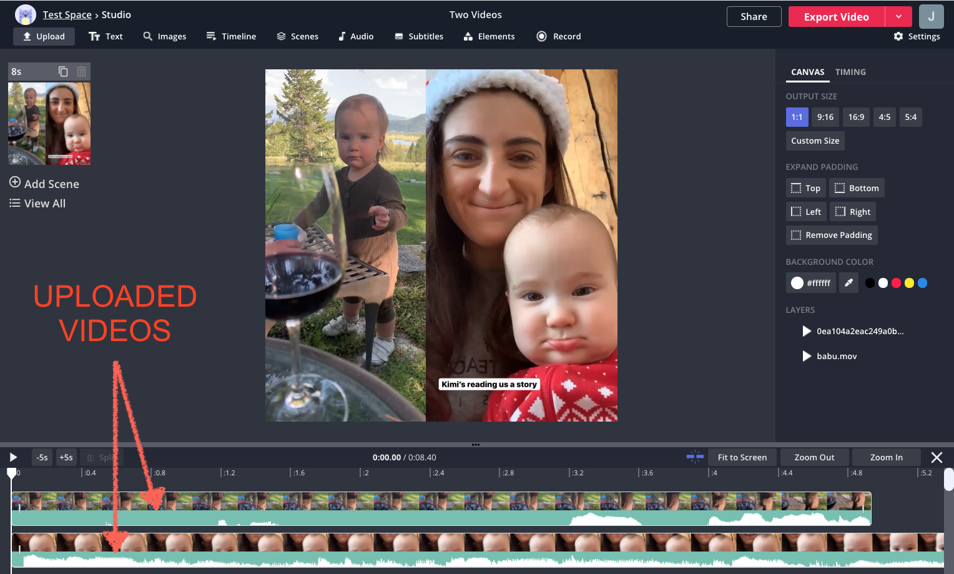Click the :4 mark on the timeline ruler
954x574 pixels.
click(714, 473)
